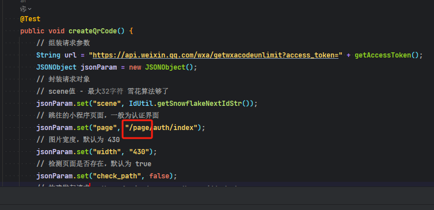Select the IdUtil class reference
The image size is (434, 210).
click(141, 104)
